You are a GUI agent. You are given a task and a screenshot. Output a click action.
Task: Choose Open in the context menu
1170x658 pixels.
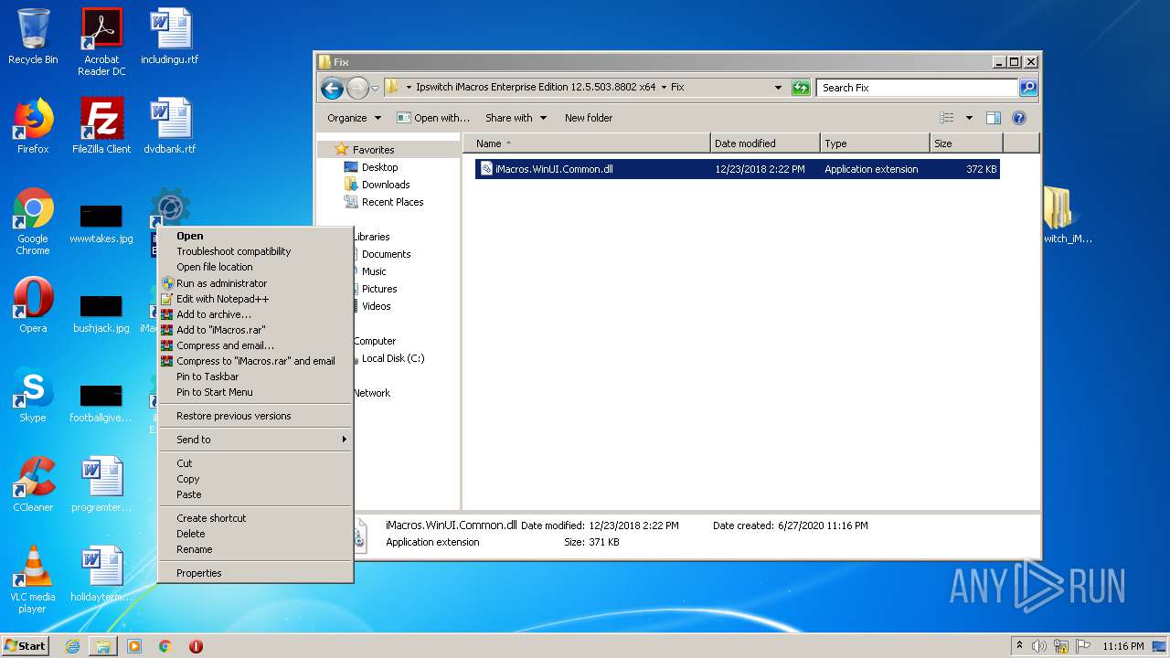[x=256, y=236]
